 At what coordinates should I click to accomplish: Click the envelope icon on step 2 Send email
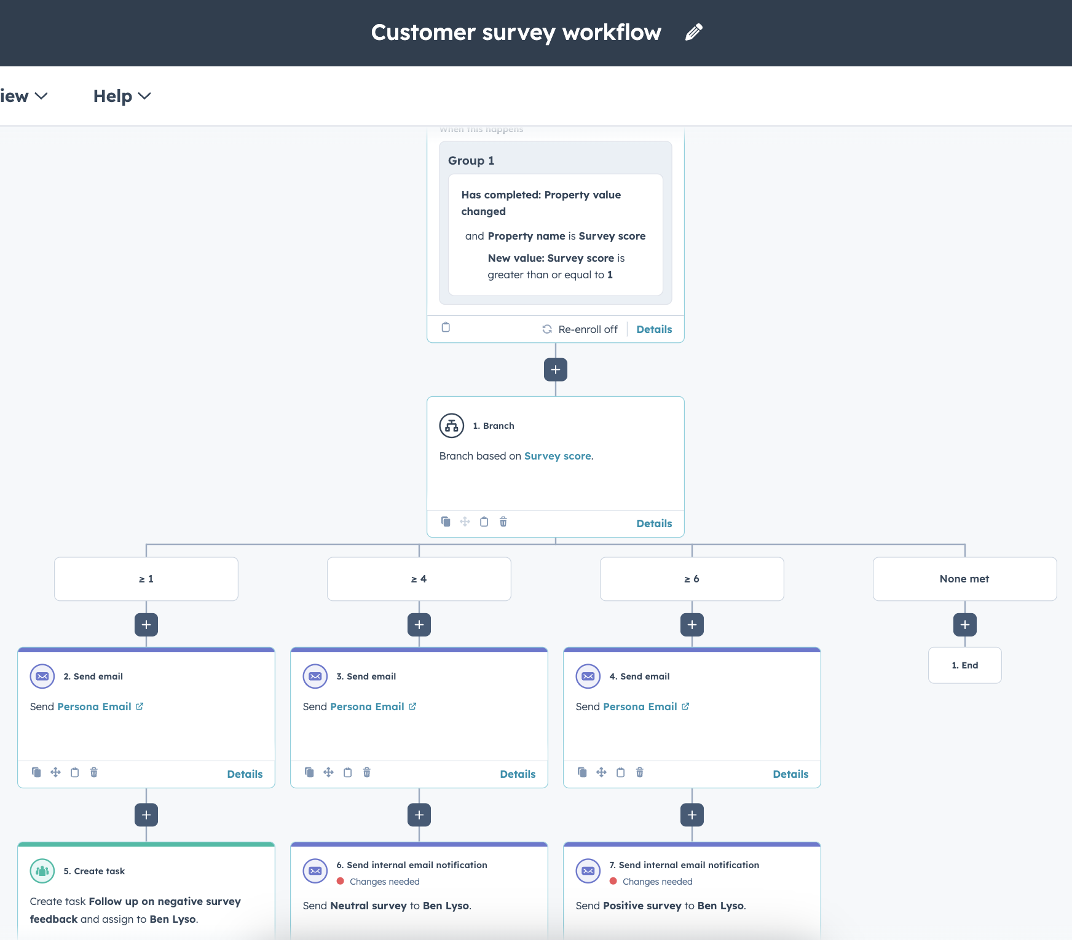point(42,676)
